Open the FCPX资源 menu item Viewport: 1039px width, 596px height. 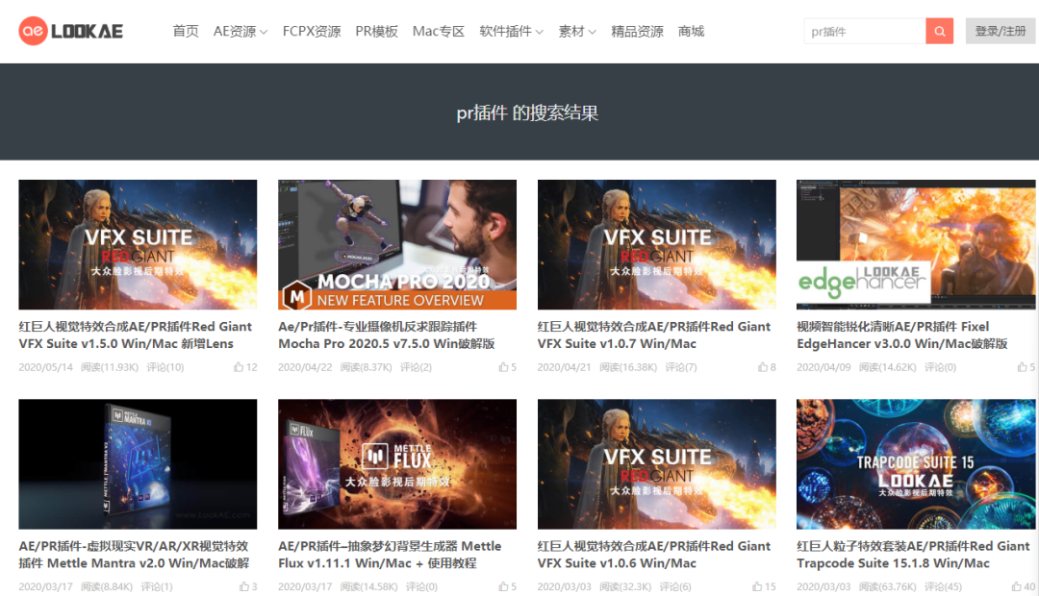tap(312, 31)
